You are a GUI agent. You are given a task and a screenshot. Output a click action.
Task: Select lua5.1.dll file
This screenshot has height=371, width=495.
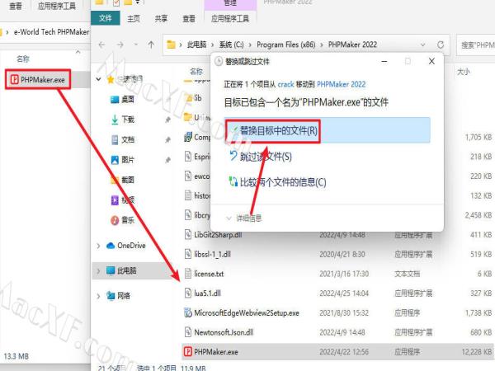203,294
